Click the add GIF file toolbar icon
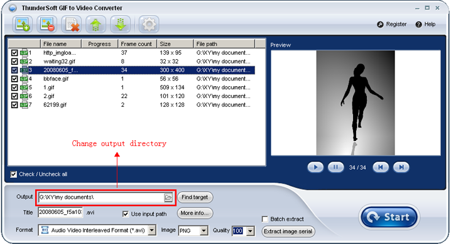This screenshot has width=451, height=244. coord(22,24)
